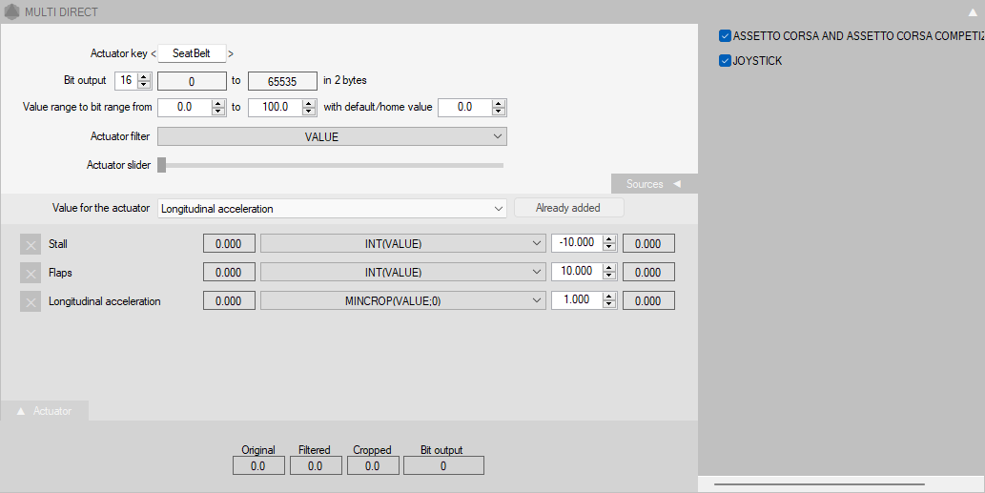Uncheck Assetto Corsa and Competizione checkbox

point(725,36)
